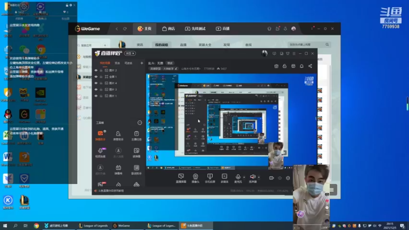Viewport: 409px width, 230px height.
Task: Add 手机投屏 phone mirroring source
Action: (x=210, y=178)
